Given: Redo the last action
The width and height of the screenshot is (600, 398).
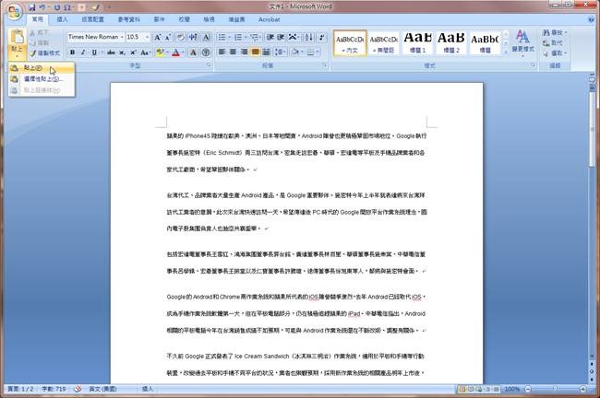Looking at the screenshot, I should (x=57, y=7).
